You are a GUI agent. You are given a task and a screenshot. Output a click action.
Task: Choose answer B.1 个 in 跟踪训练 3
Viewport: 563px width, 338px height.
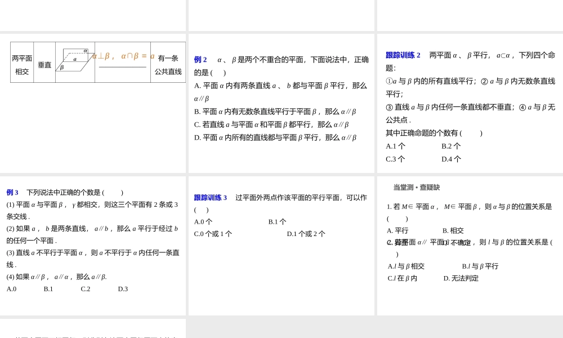pos(277,222)
